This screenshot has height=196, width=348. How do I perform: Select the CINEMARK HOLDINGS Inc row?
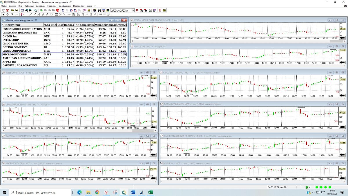(x=64, y=33)
